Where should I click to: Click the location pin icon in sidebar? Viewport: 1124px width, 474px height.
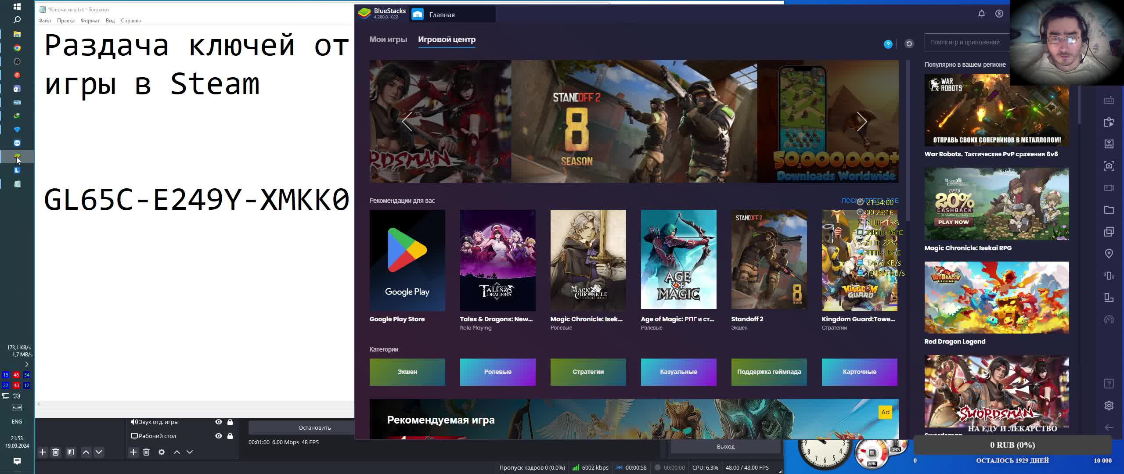(1109, 254)
